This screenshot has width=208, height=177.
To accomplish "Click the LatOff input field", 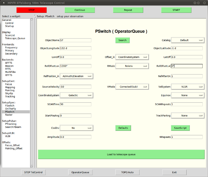I will click(187, 57).
